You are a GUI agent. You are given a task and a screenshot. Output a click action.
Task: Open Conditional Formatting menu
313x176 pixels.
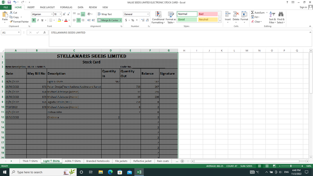[158, 18]
